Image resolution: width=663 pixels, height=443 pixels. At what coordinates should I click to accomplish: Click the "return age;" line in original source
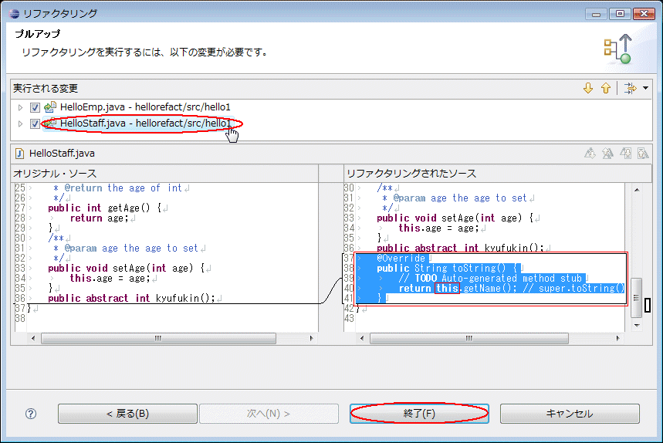[x=99, y=218]
